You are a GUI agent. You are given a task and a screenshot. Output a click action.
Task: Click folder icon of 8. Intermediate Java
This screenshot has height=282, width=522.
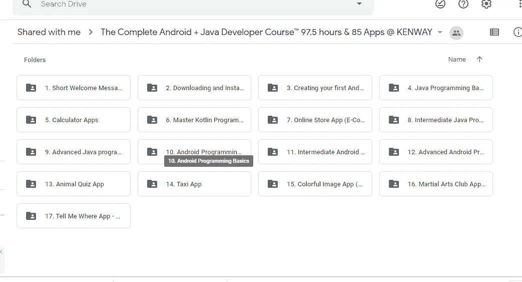click(x=394, y=120)
